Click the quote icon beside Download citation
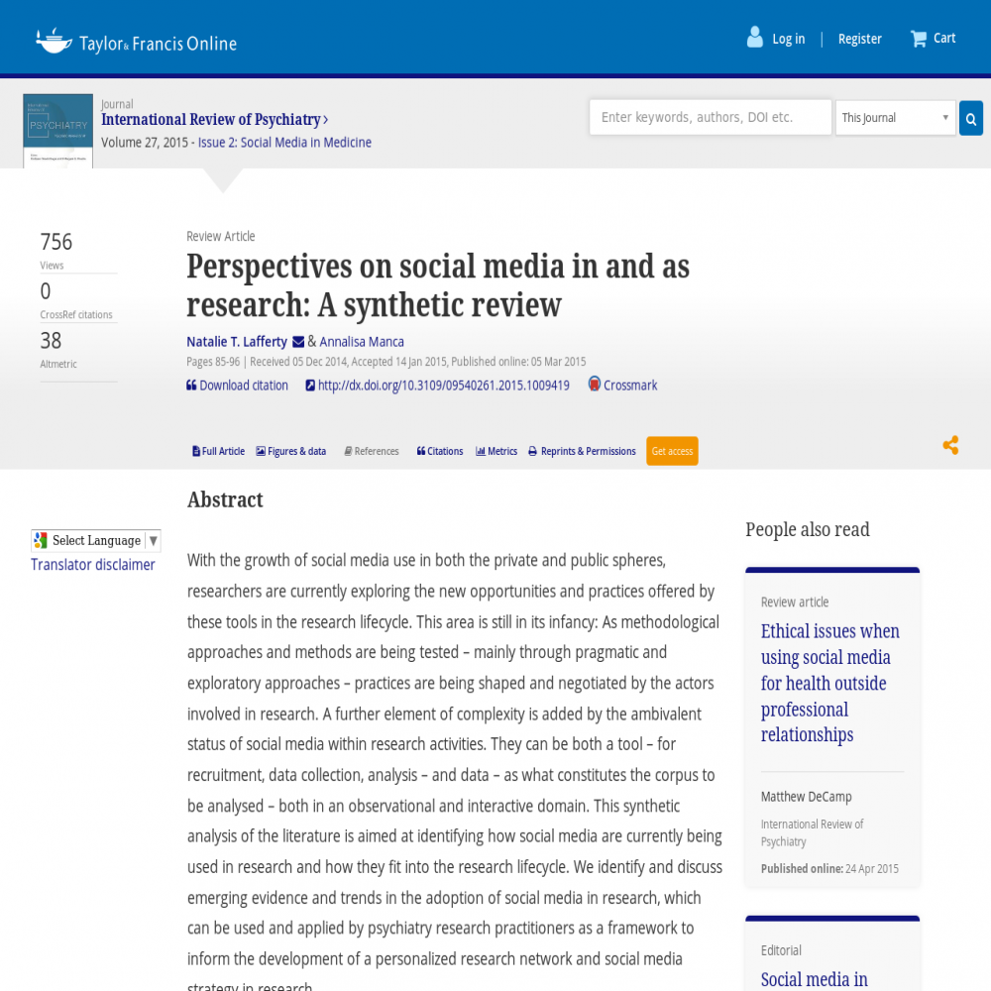 [x=191, y=385]
